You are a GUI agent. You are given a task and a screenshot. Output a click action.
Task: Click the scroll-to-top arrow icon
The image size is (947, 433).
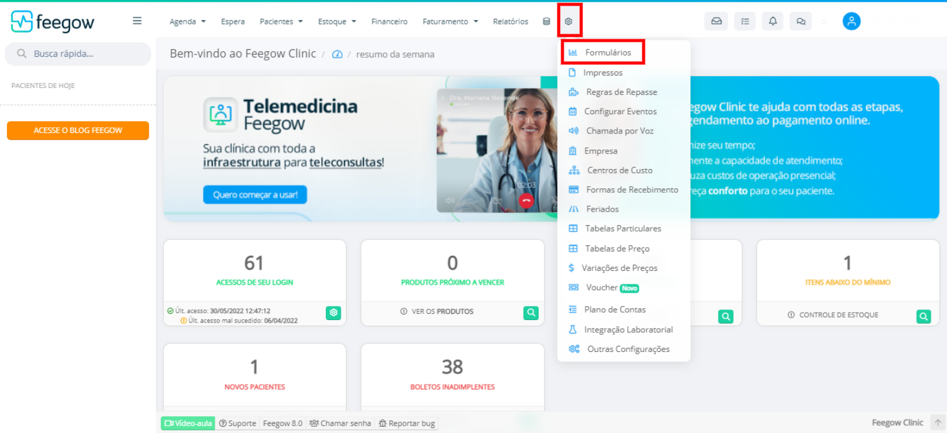pyautogui.click(x=938, y=422)
